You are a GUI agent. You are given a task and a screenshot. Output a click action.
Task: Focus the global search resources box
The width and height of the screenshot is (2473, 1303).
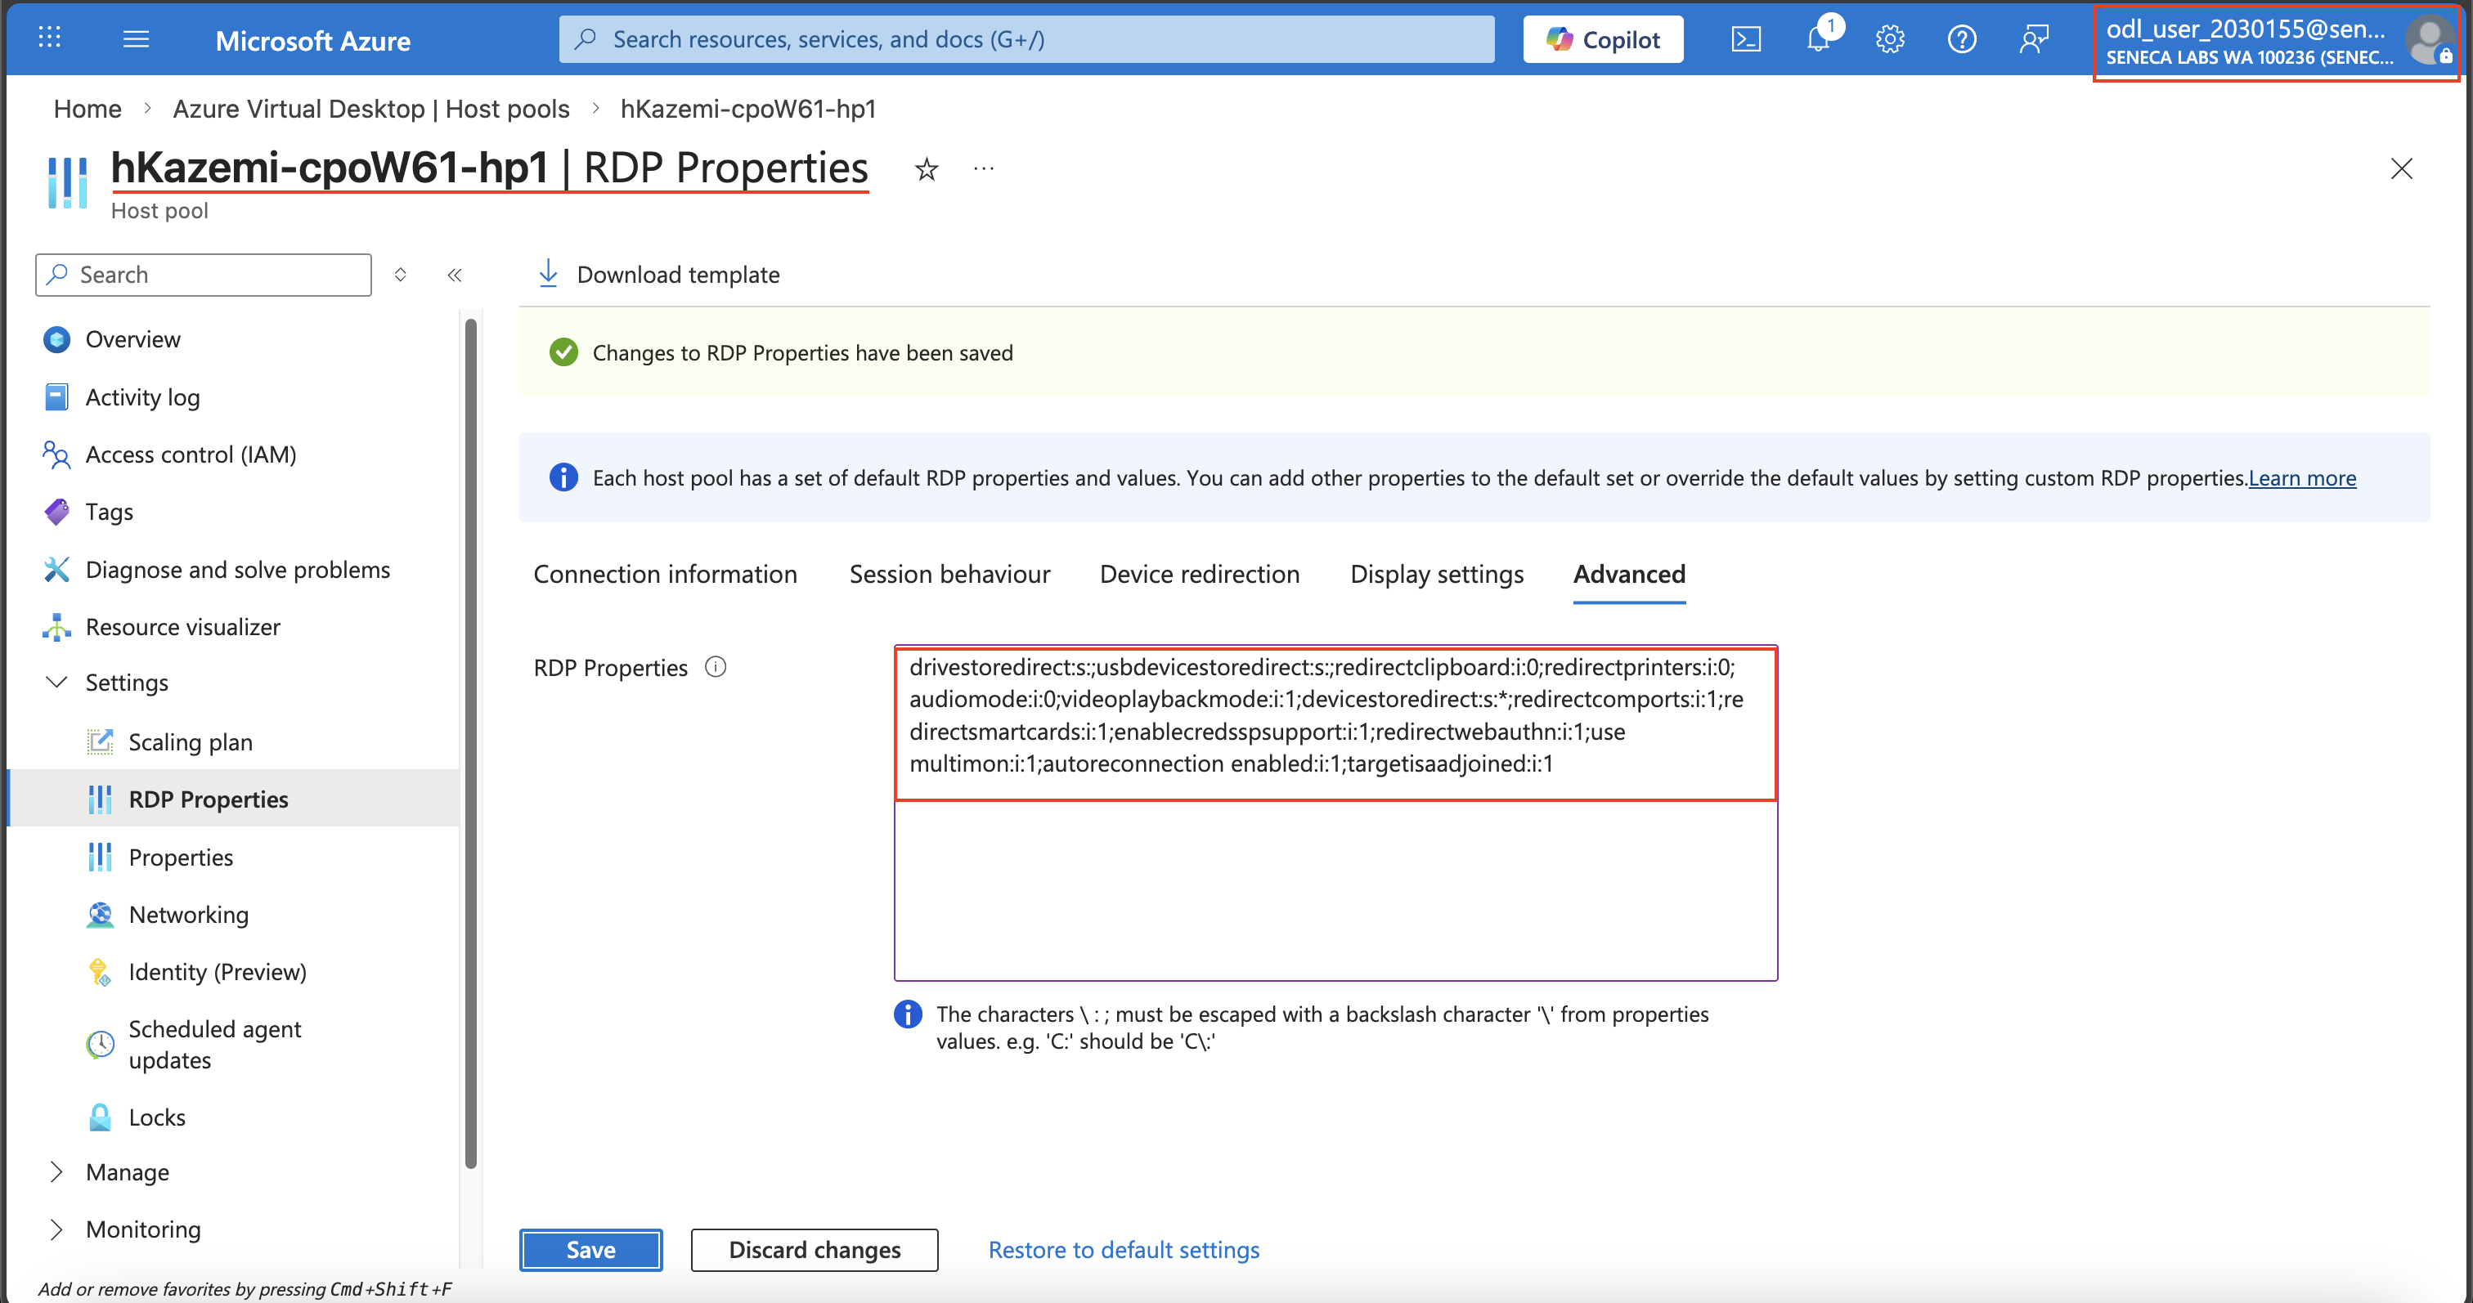[1026, 39]
